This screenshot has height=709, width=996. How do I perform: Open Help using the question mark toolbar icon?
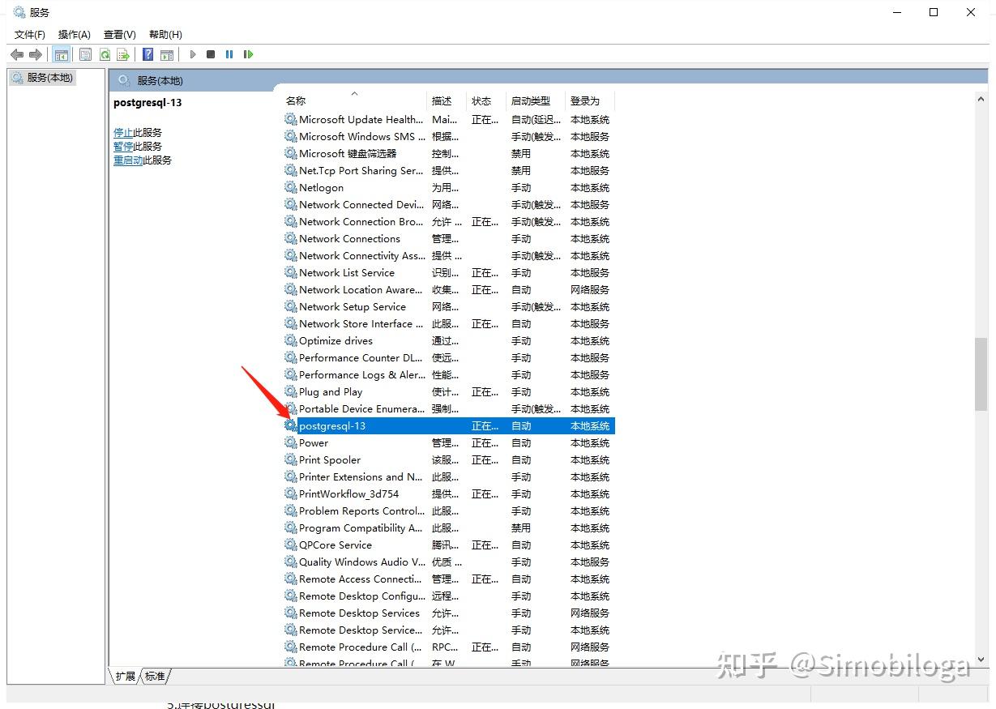(147, 53)
